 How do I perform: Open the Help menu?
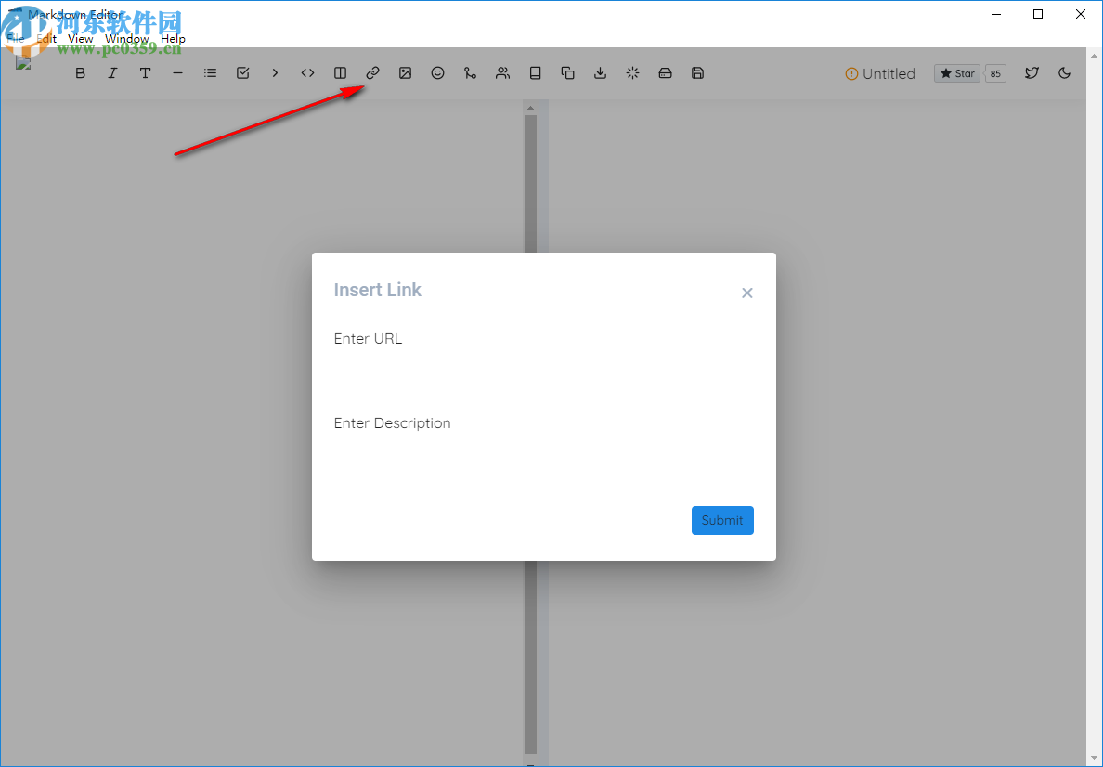click(173, 39)
